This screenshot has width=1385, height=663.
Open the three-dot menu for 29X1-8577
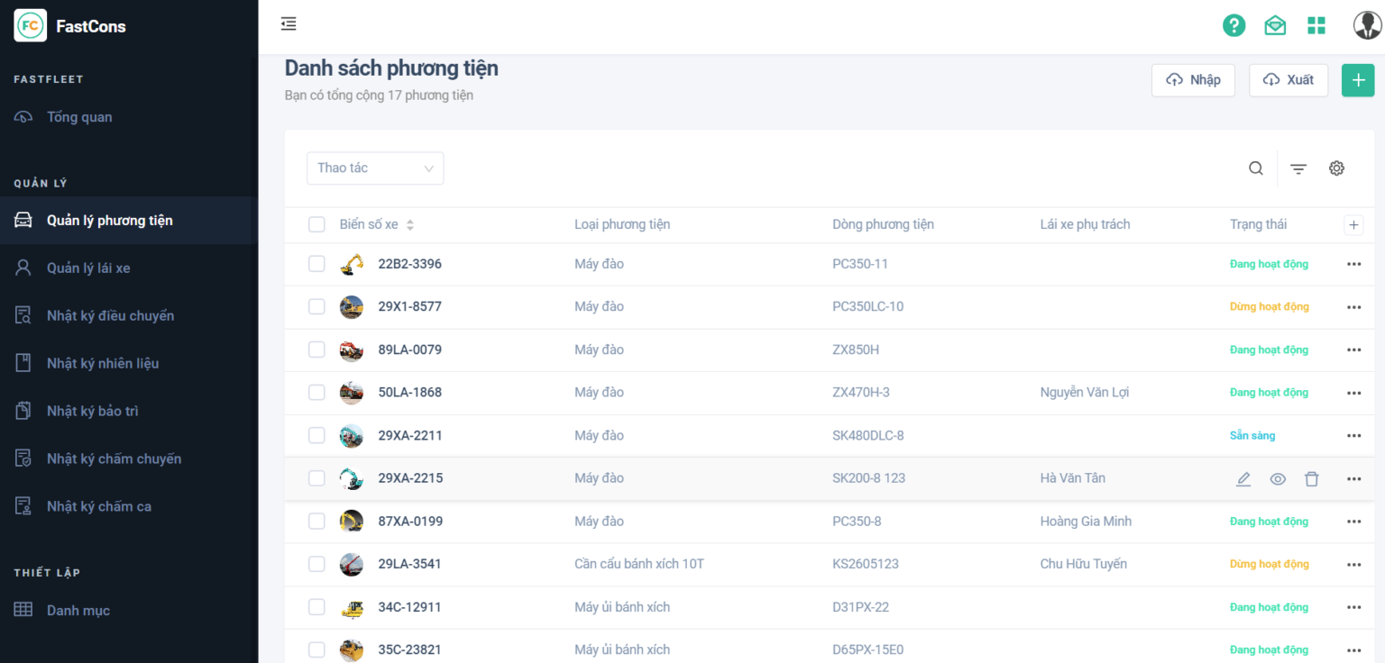pyautogui.click(x=1353, y=307)
